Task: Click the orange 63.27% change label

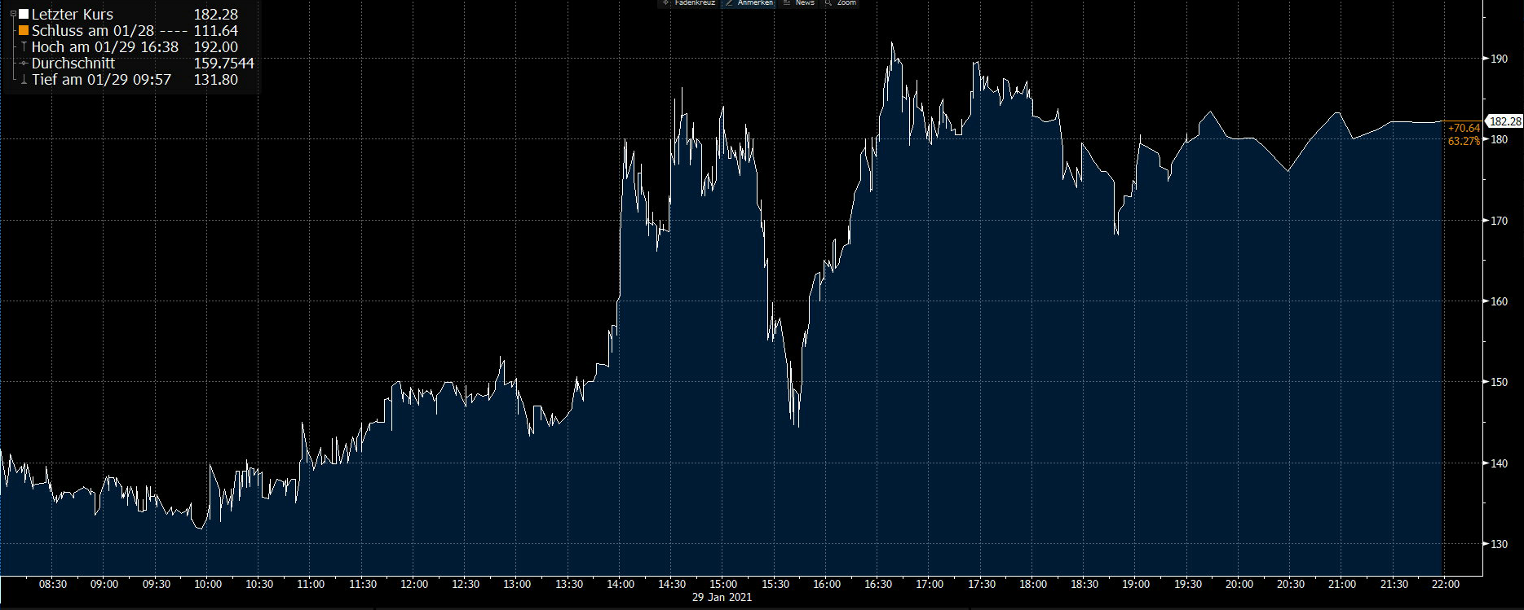Action: (x=1464, y=141)
